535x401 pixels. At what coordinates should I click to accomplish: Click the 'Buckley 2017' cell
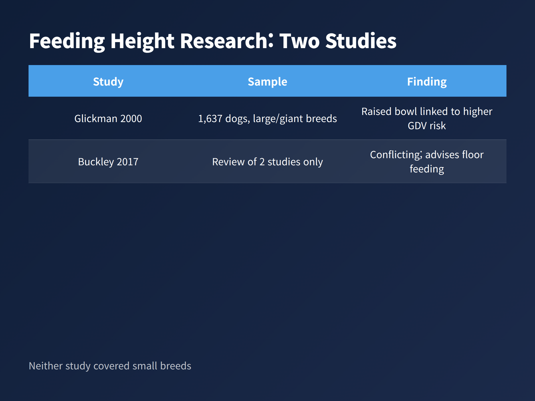pyautogui.click(x=108, y=161)
